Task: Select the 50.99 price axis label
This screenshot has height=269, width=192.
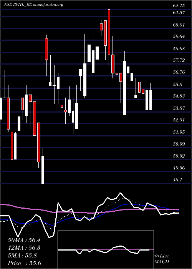Action: point(179,144)
